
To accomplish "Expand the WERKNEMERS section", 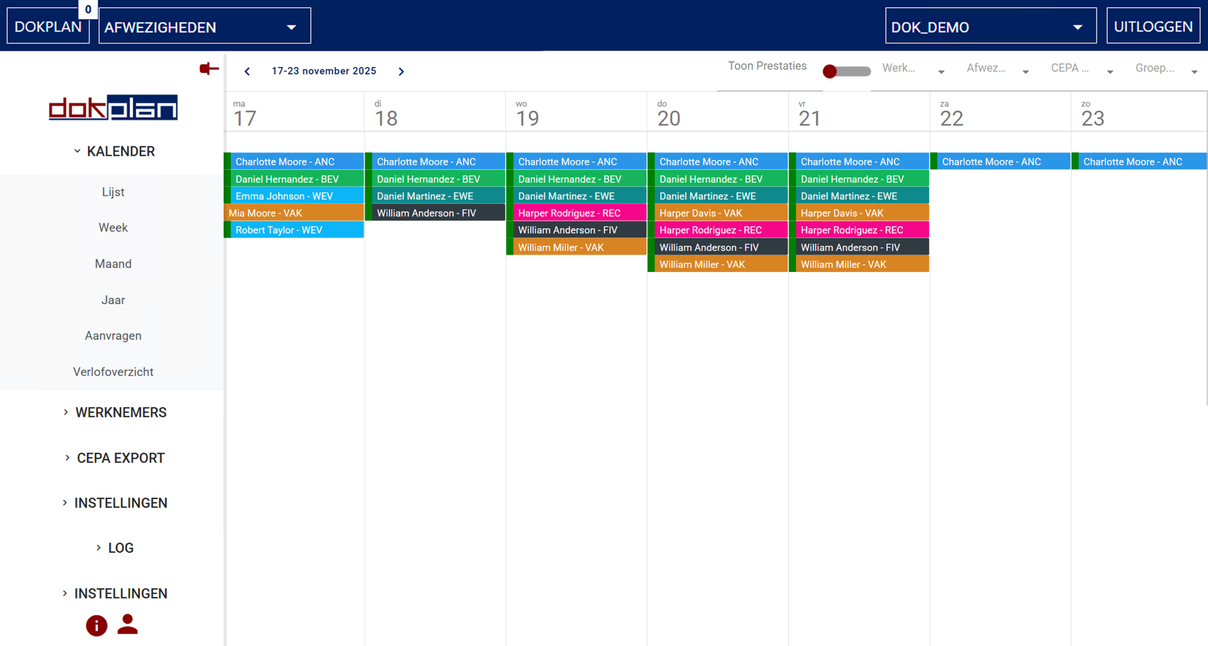I will (x=120, y=412).
